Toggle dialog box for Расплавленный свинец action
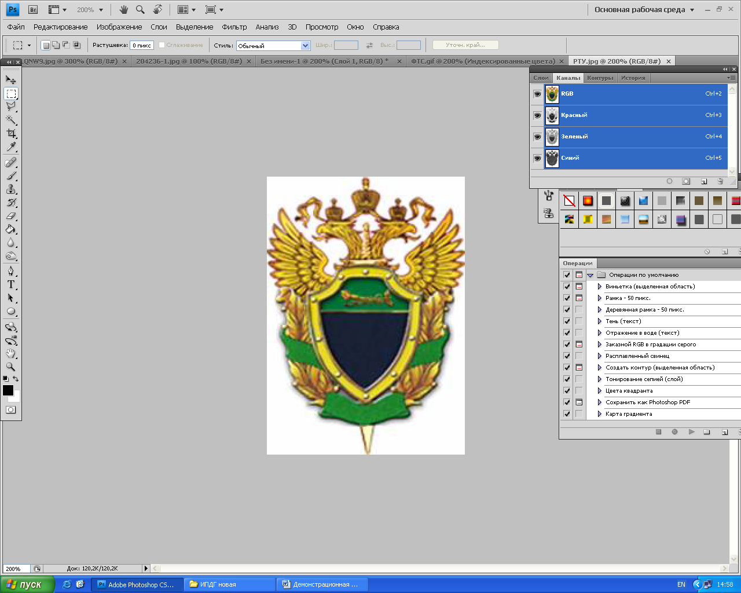This screenshot has width=741, height=593. point(579,356)
